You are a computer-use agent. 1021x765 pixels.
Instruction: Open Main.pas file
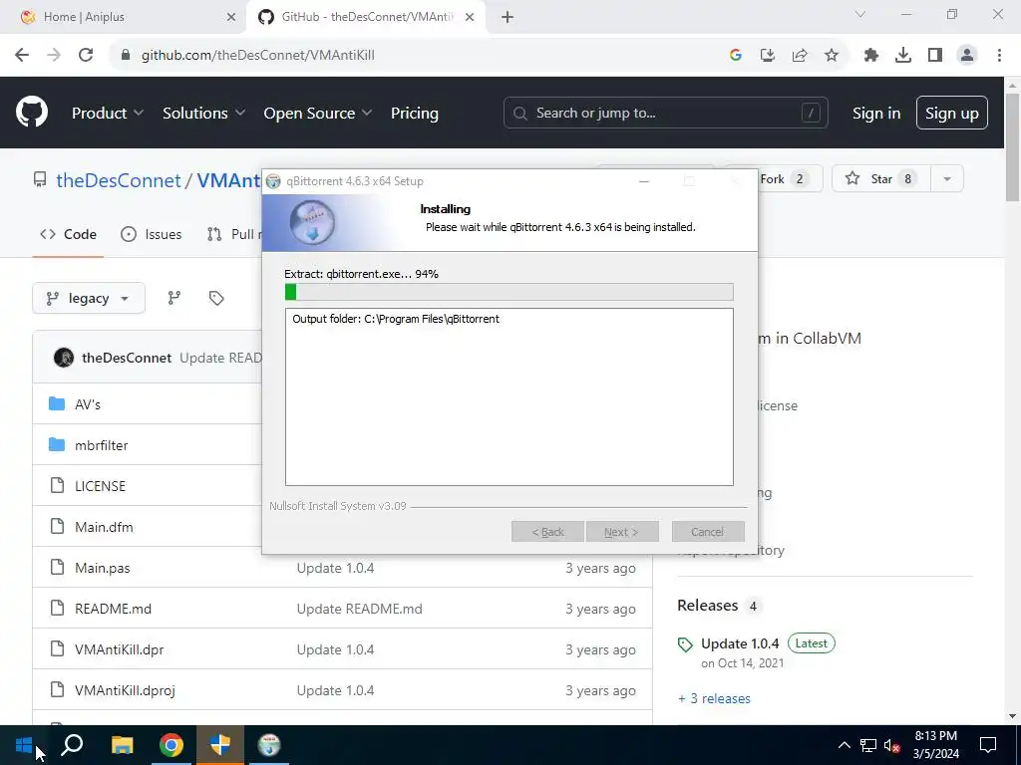[x=103, y=568]
